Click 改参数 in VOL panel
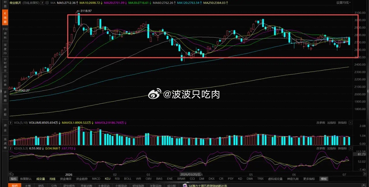The width and height of the screenshot is (369, 187). pyautogui.click(x=321, y=123)
